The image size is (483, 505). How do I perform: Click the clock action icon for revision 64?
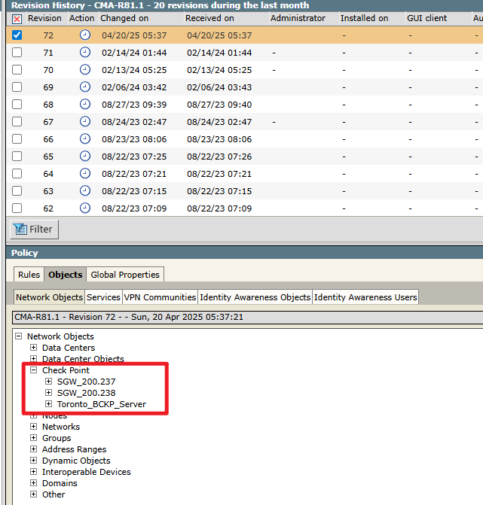coord(84,174)
